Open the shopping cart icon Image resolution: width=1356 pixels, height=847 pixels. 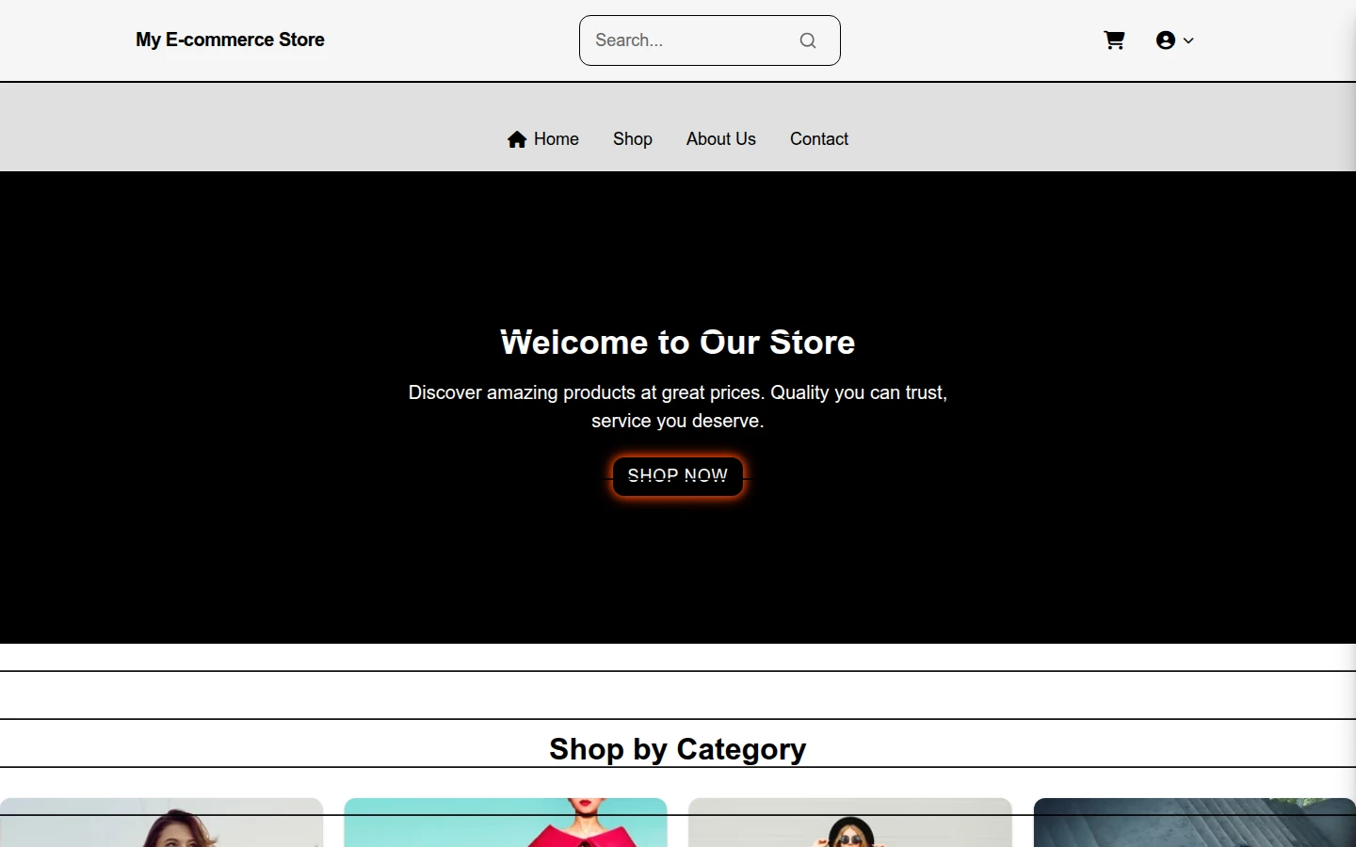[x=1114, y=40]
